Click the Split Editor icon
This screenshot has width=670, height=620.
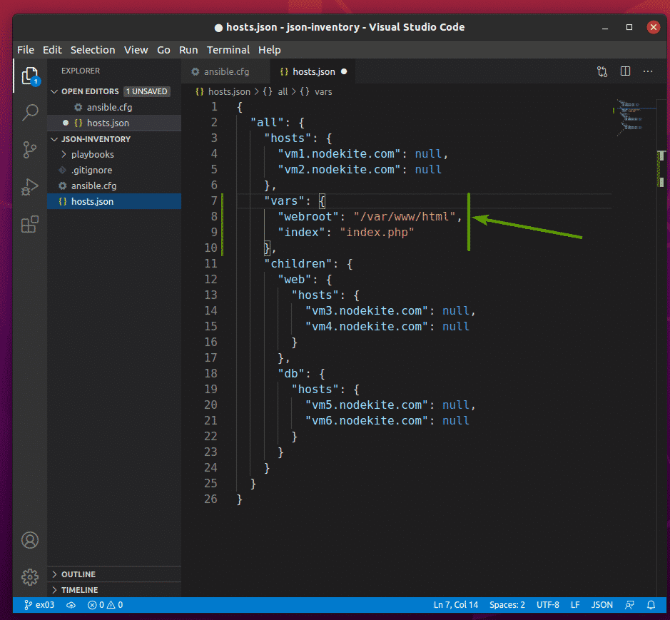tap(626, 71)
